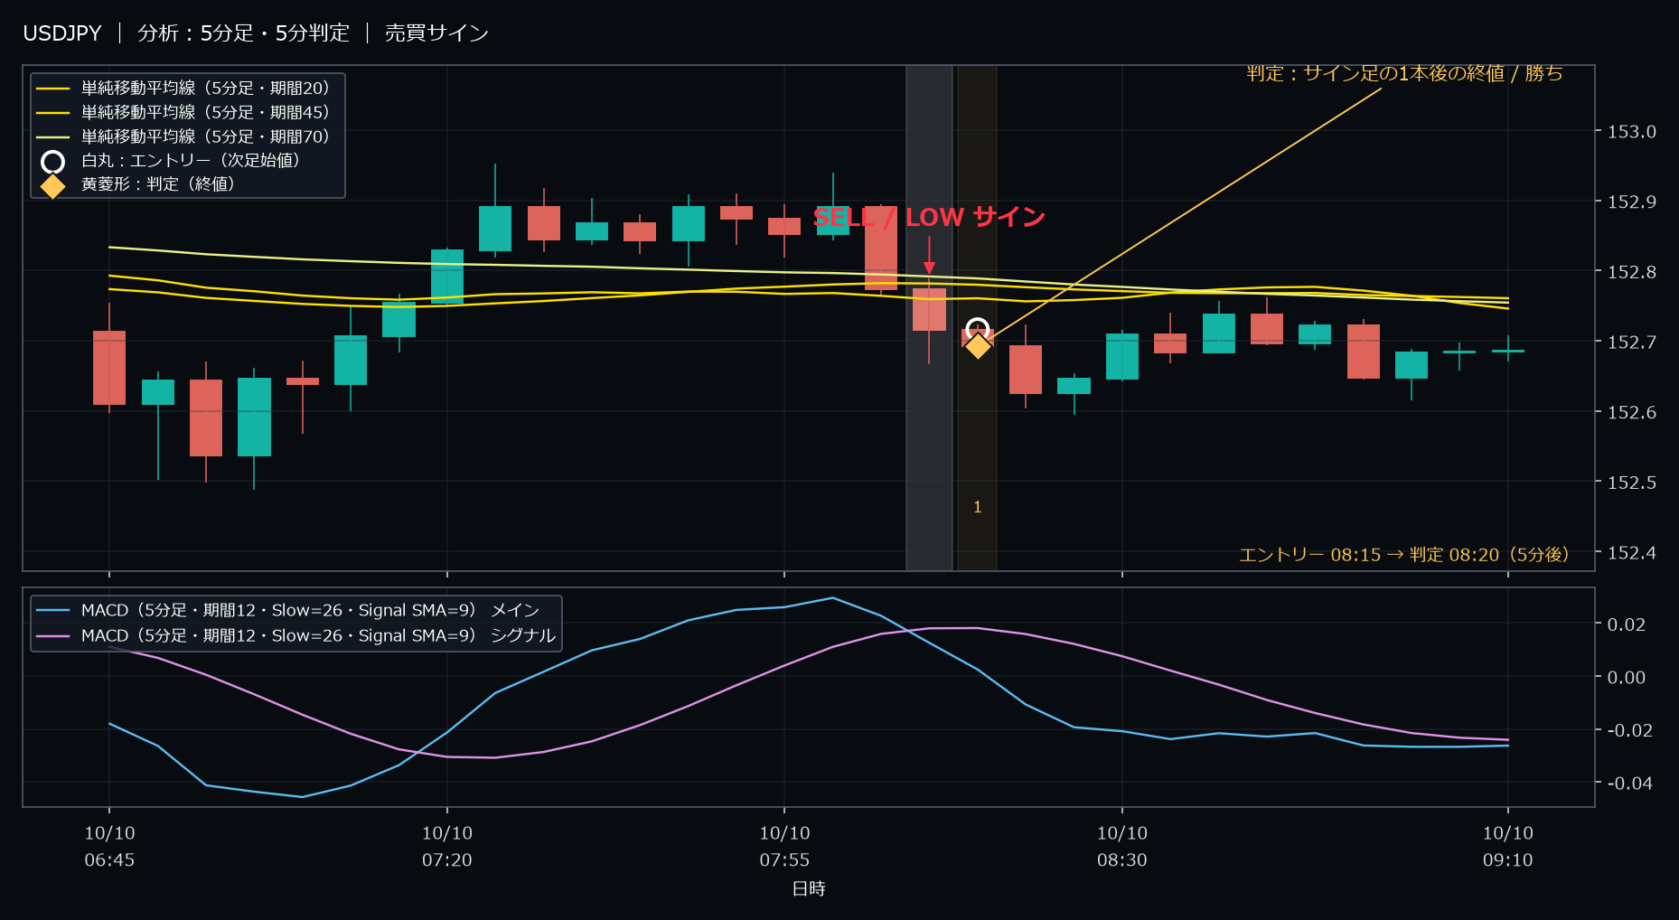
Task: Click the 10/10 09:10 time axis label
Action: click(x=1508, y=846)
